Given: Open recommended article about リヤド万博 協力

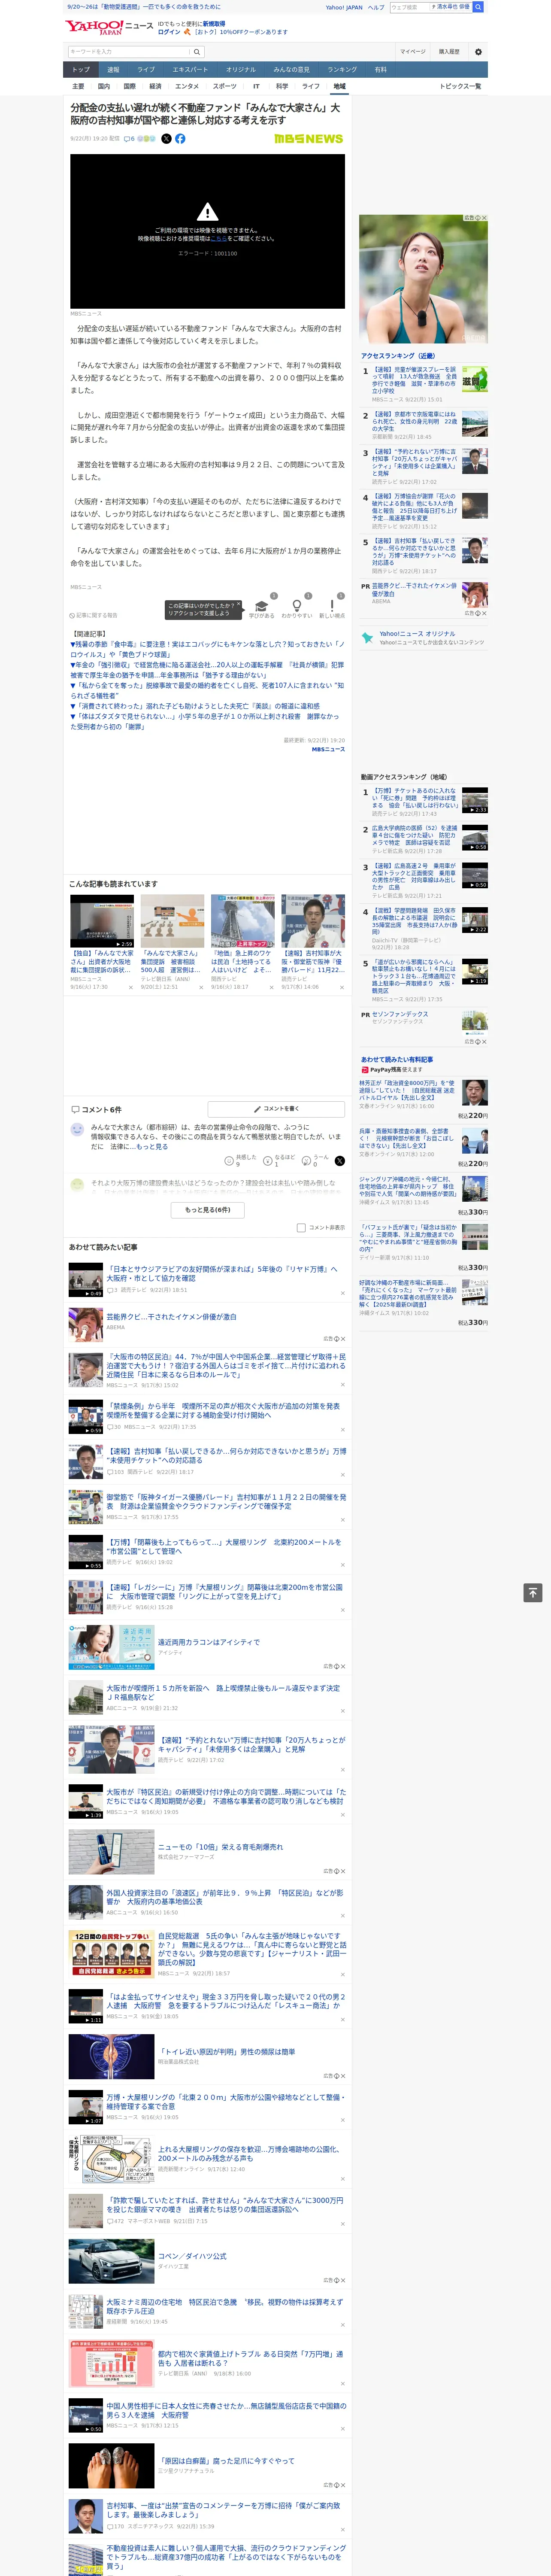Looking at the screenshot, I should pos(222,1273).
